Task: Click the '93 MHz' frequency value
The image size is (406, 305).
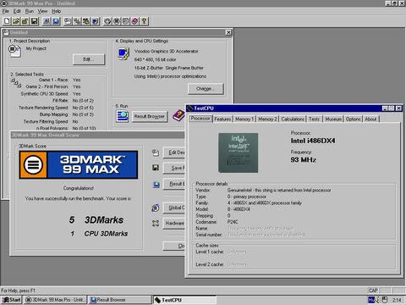Action: pyautogui.click(x=304, y=160)
